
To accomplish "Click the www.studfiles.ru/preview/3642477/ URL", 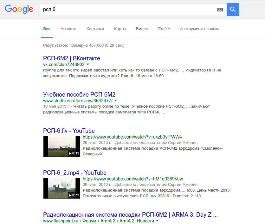I will pyautogui.click(x=78, y=101).
